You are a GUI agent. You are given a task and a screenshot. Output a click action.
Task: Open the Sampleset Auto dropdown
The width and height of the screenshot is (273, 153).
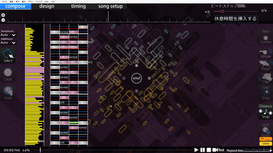[x=8, y=35]
